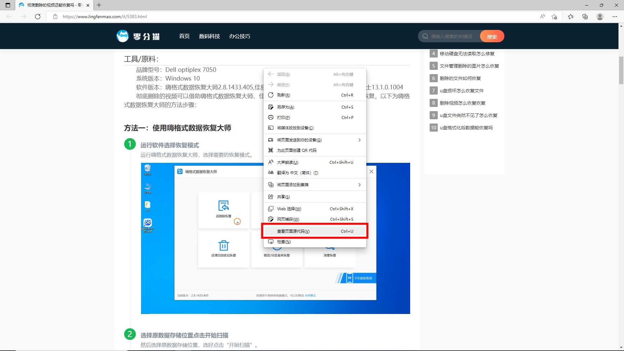Open 文件管理删除的图片怎么恢复 link

469,66
